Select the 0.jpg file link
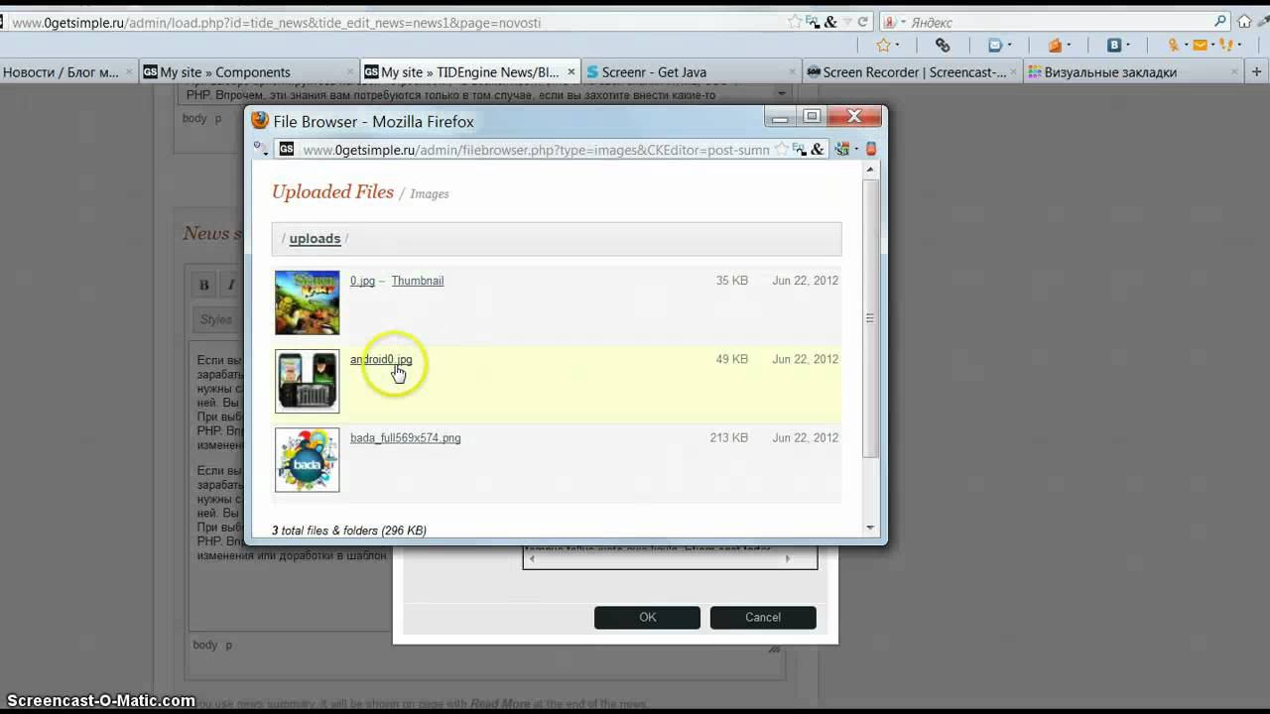This screenshot has width=1270, height=714. click(362, 281)
